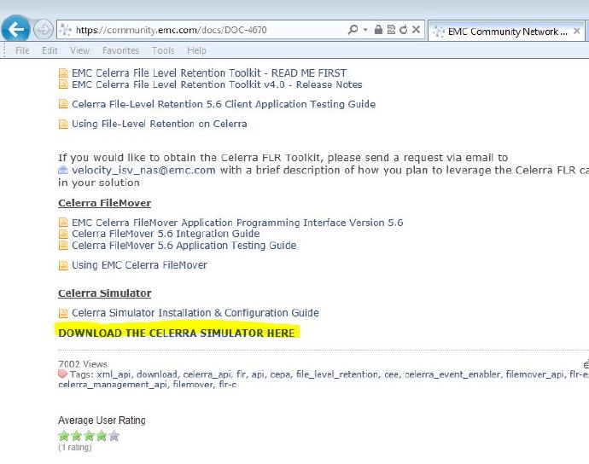This screenshot has height=464, width=589.
Task: Open the Tools menu
Action: [163, 50]
